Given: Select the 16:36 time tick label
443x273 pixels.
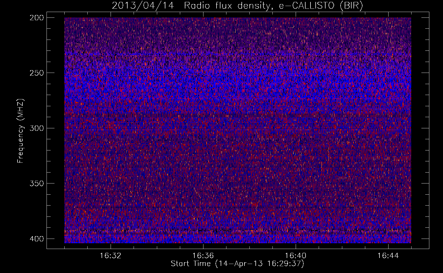Looking at the screenshot, I should (x=203, y=256).
